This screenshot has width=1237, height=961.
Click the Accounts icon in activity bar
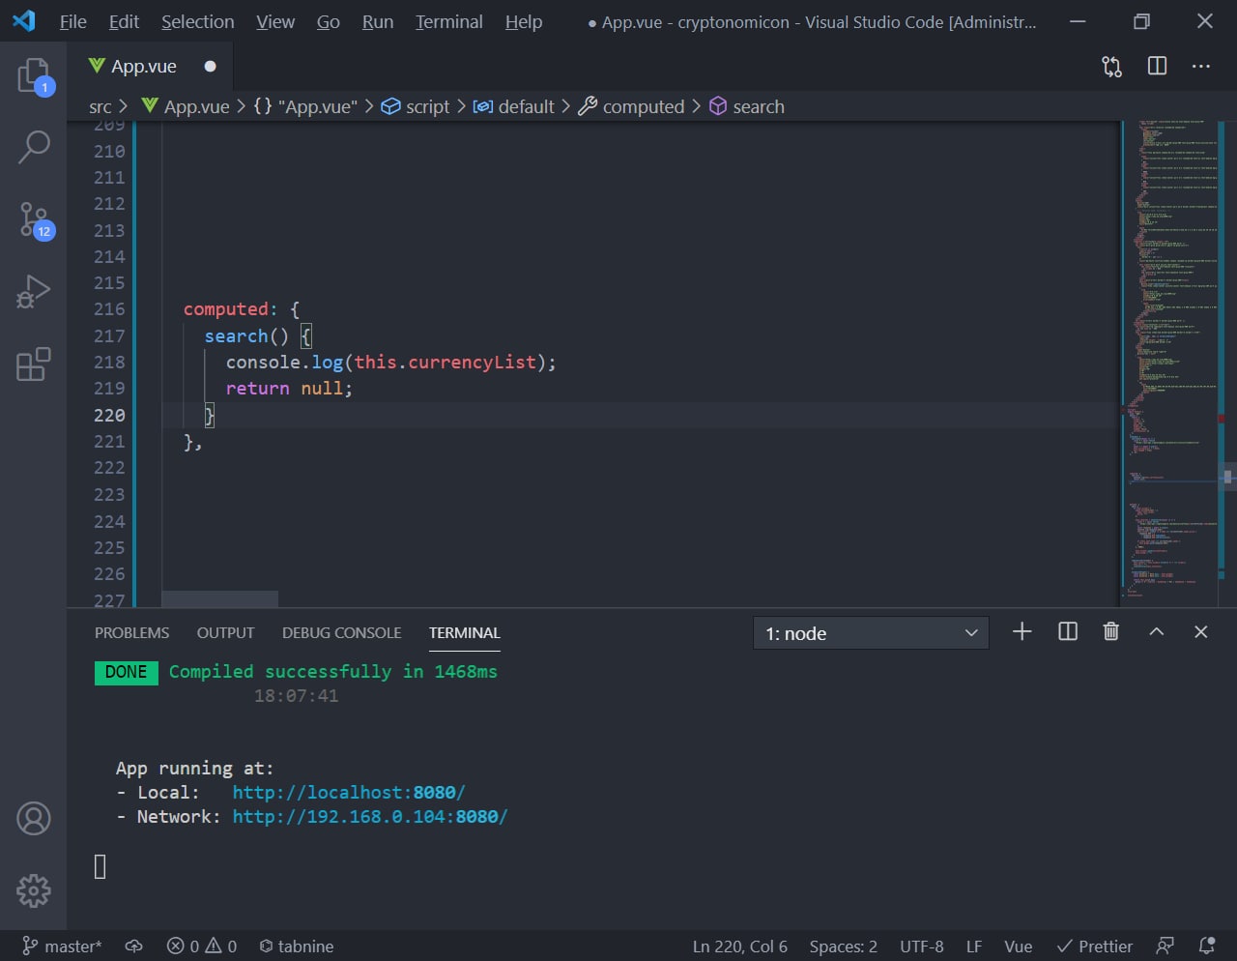point(34,819)
